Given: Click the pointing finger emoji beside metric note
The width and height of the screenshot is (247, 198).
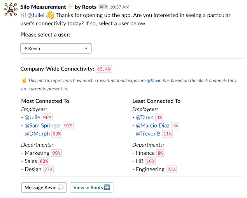Looking at the screenshot, I should tap(24, 80).
